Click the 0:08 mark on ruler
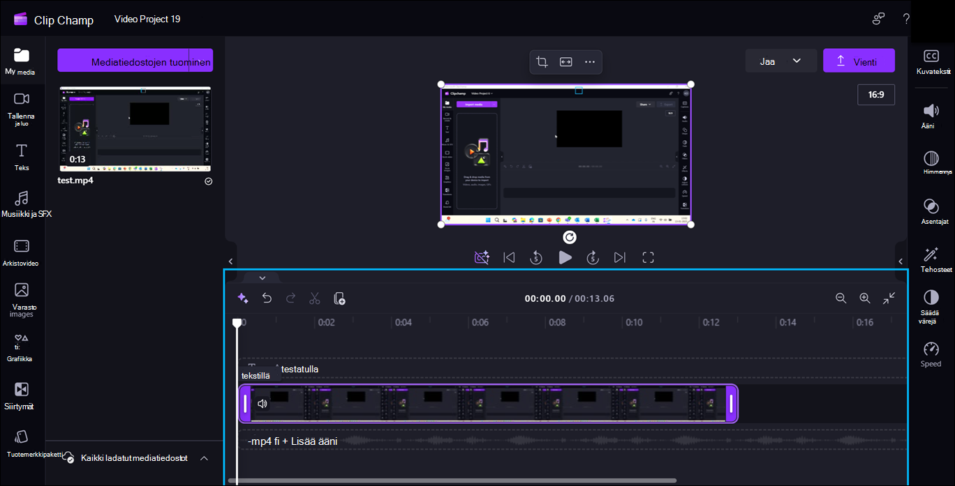 (557, 323)
